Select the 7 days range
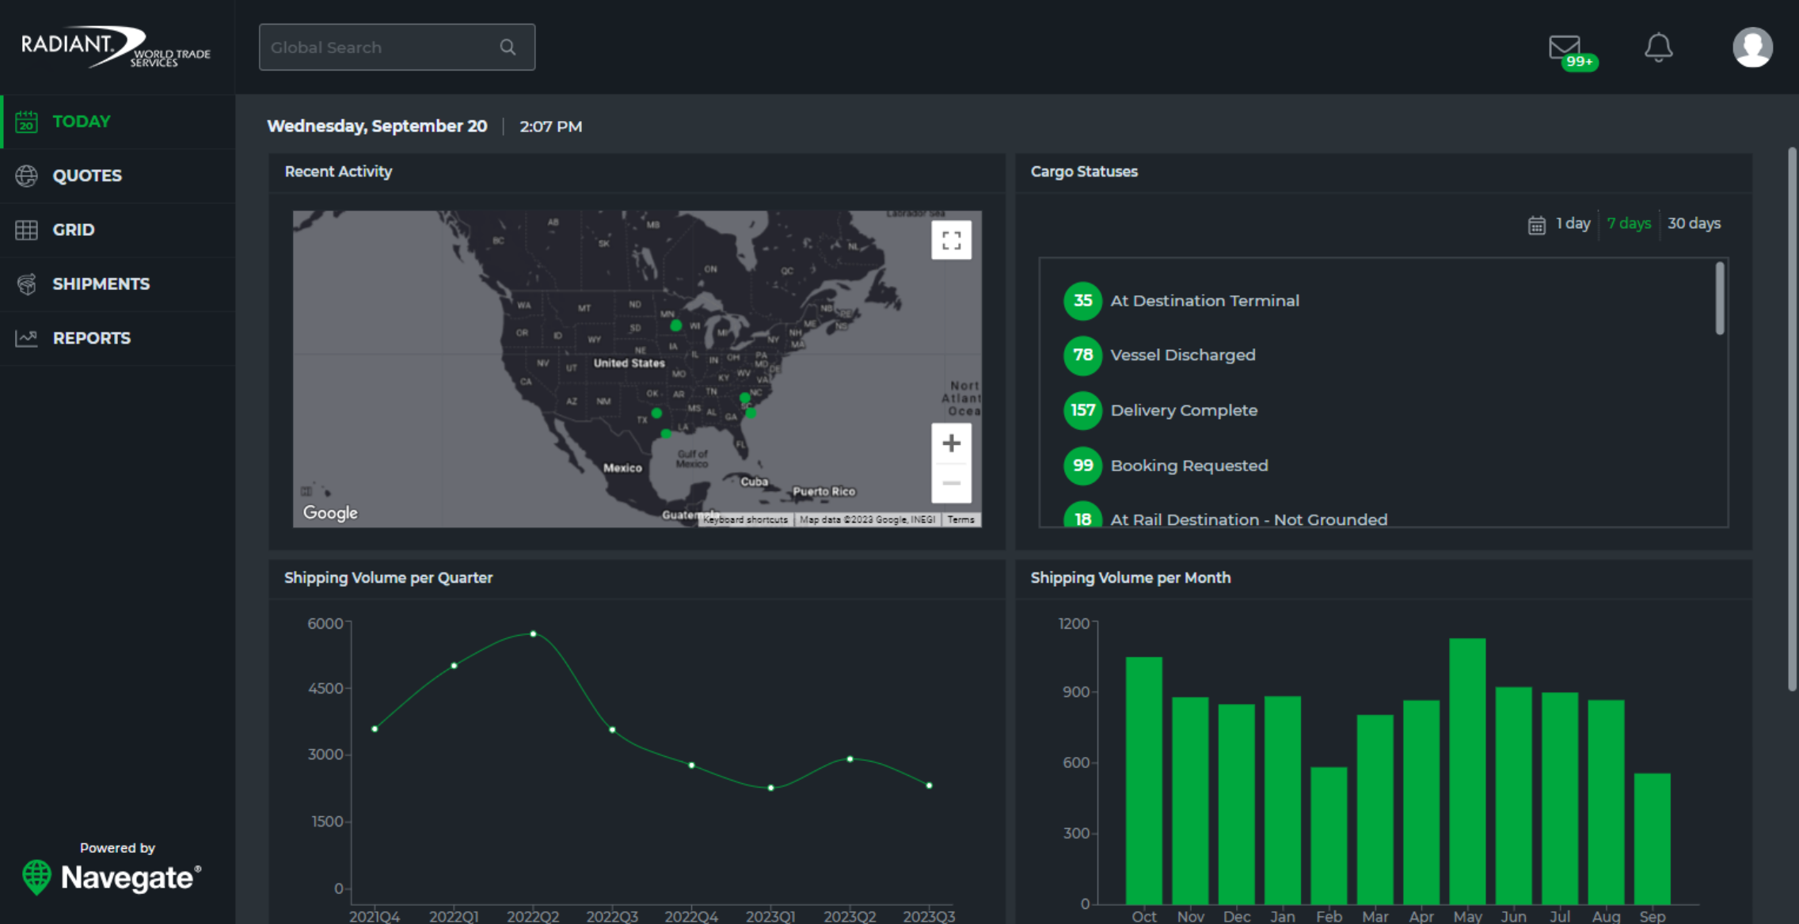 click(1629, 223)
